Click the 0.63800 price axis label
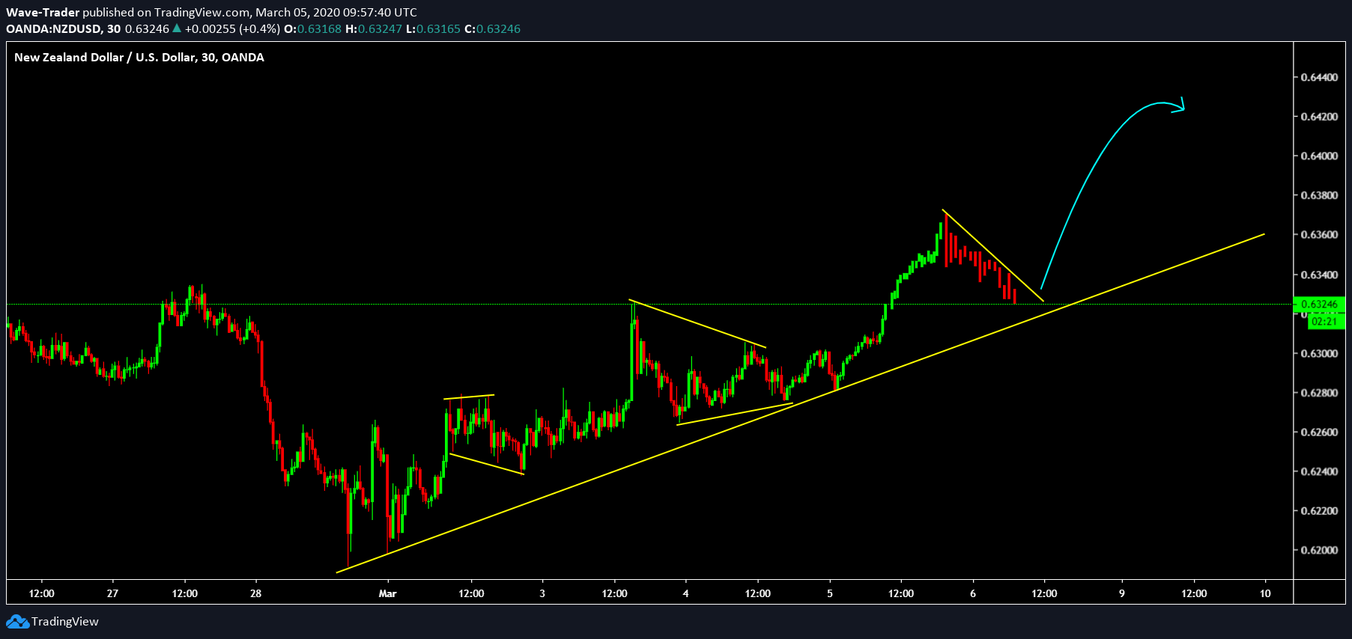This screenshot has height=639, width=1352. [1319, 195]
